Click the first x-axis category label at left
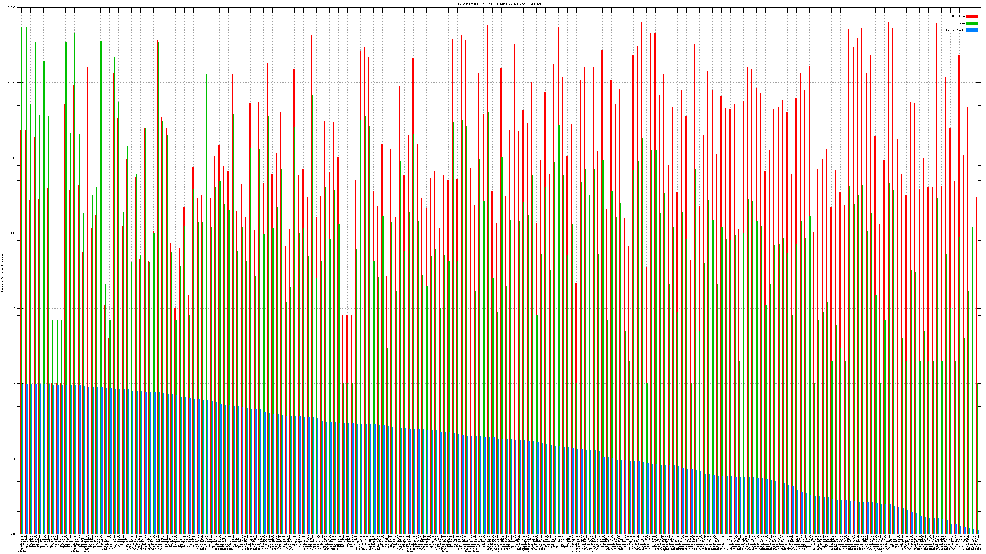986x554 pixels. [21, 544]
